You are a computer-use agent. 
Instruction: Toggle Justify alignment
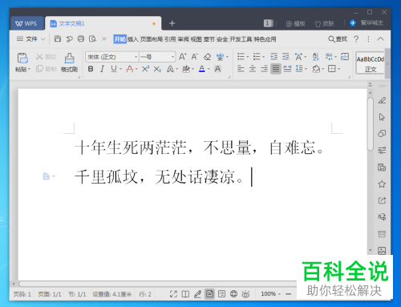coord(276,69)
